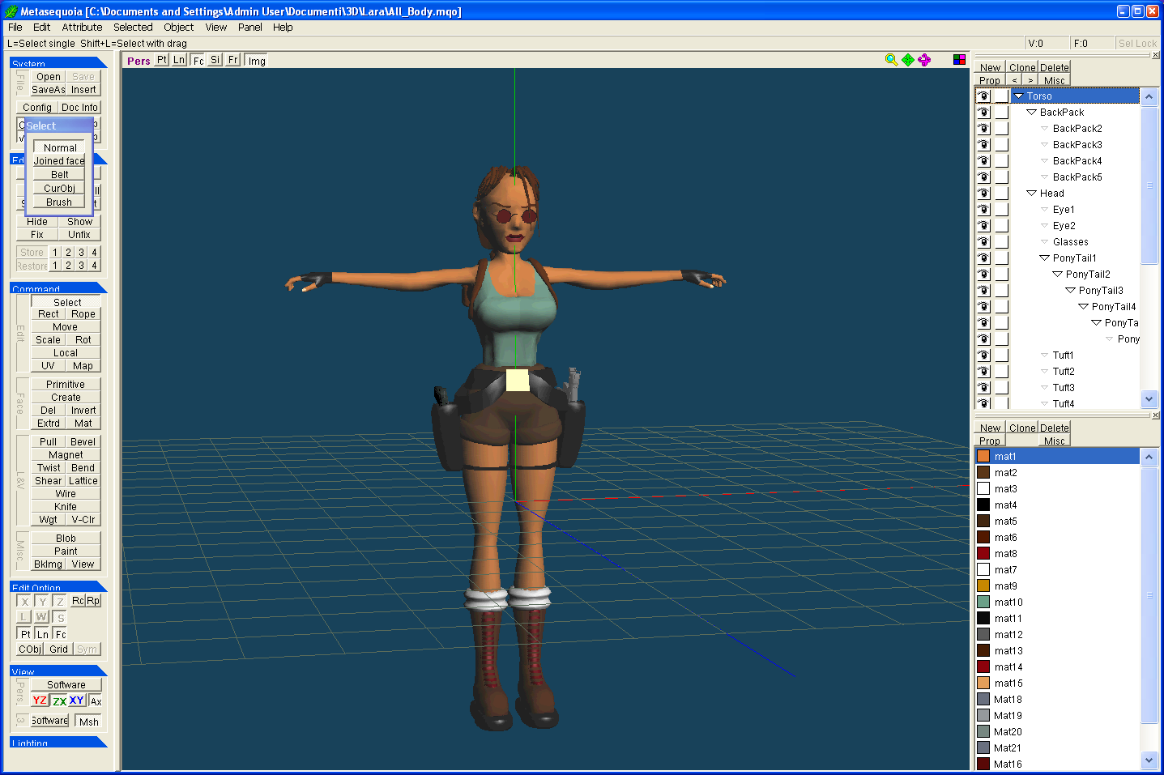The height and width of the screenshot is (775, 1164).
Task: Select the mat1 orange color swatch
Action: pyautogui.click(x=983, y=456)
